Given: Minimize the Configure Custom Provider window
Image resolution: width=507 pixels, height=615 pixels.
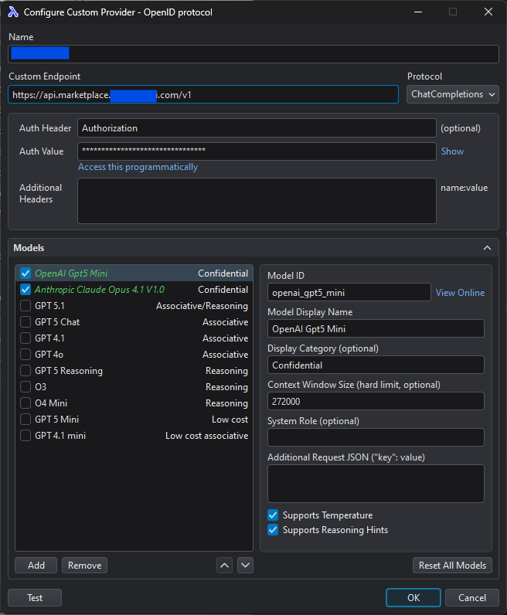Looking at the screenshot, I should pos(418,12).
